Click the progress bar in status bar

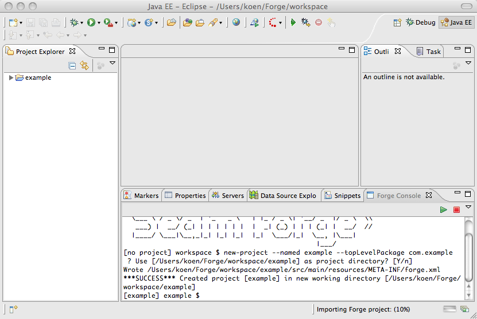[449, 309]
